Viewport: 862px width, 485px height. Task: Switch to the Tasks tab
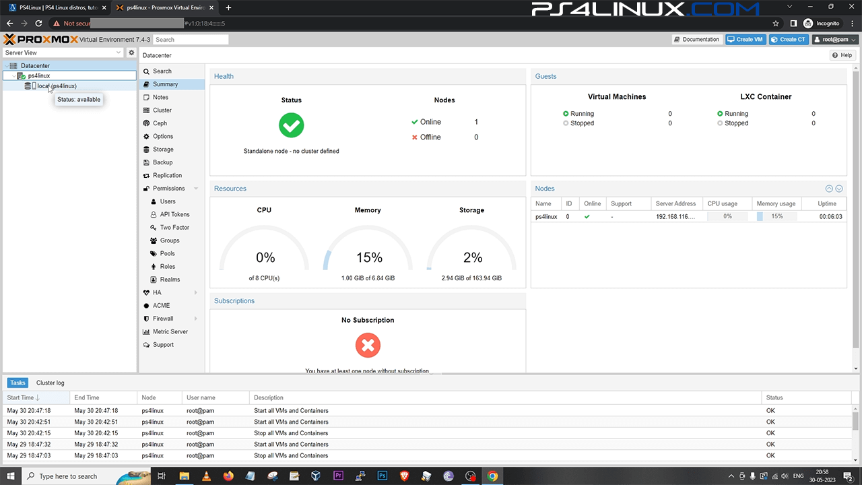pos(18,383)
